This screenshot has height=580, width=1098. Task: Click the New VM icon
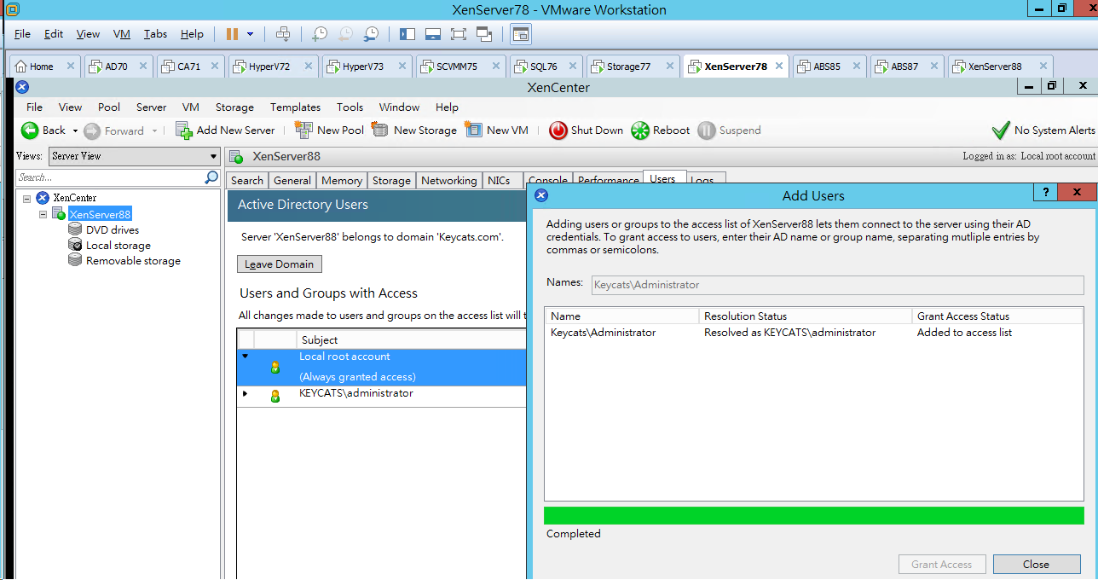click(473, 130)
